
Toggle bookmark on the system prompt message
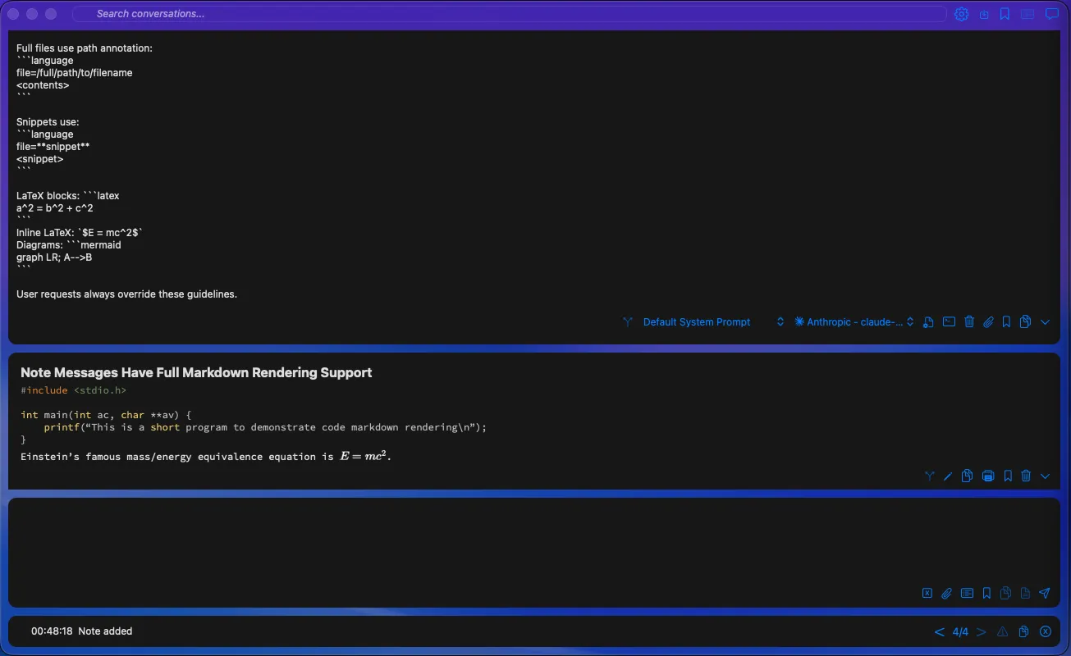(x=1006, y=322)
